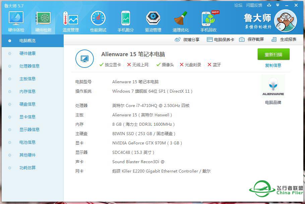Open 电脑保养卡 maintenance card
305x204 pixels.
click(x=220, y=39)
